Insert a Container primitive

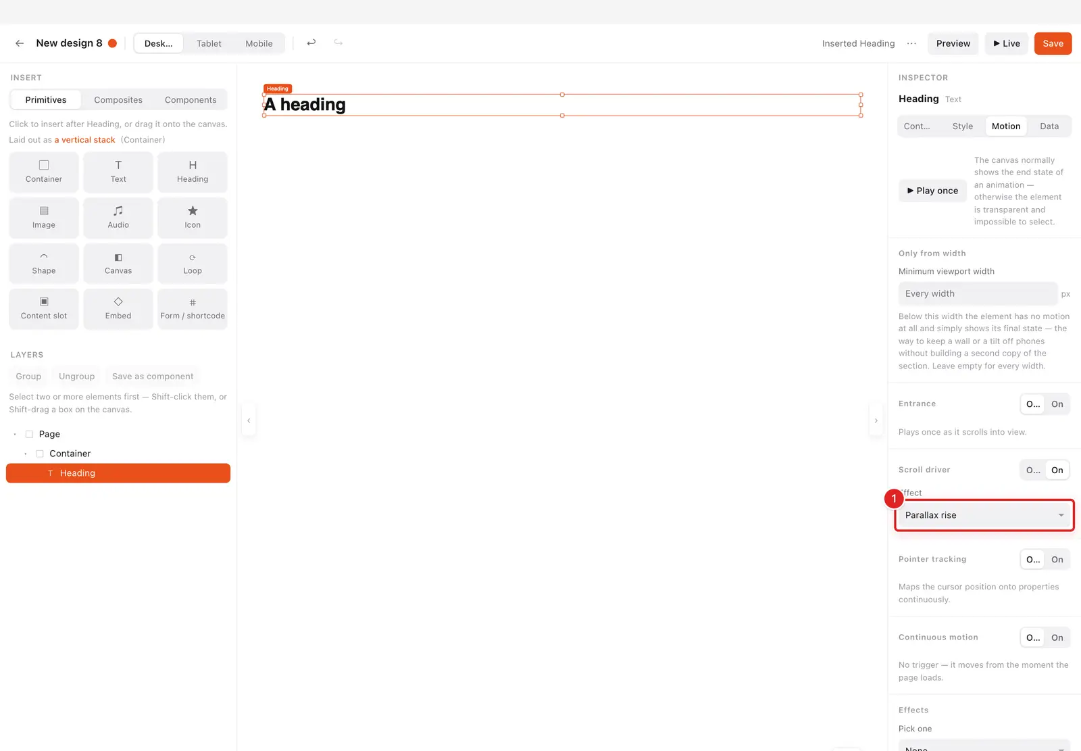point(44,172)
